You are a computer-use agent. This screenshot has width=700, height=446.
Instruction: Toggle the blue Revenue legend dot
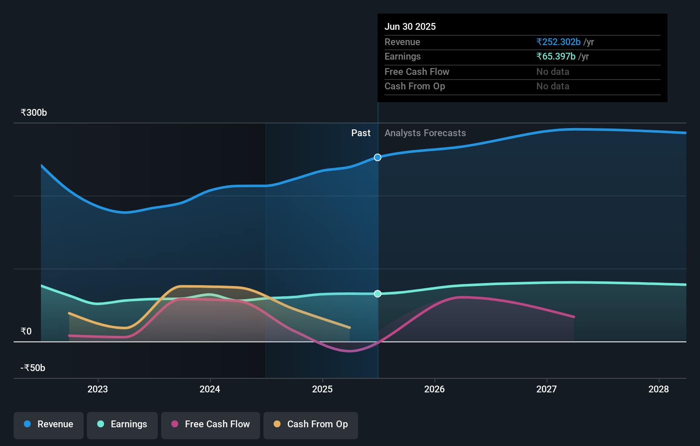tap(27, 424)
